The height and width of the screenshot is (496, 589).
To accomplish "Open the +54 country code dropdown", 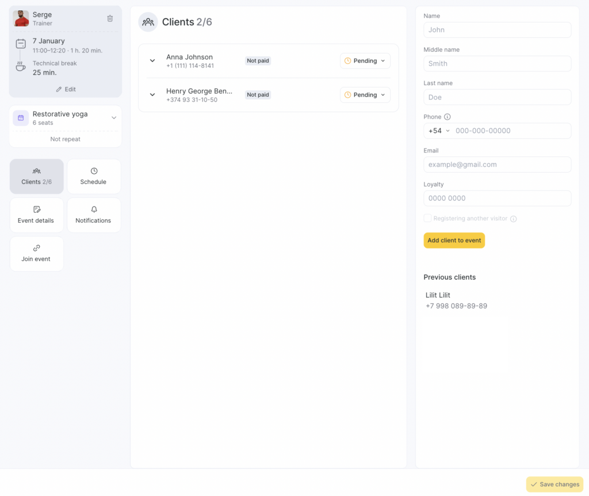I will coord(439,131).
